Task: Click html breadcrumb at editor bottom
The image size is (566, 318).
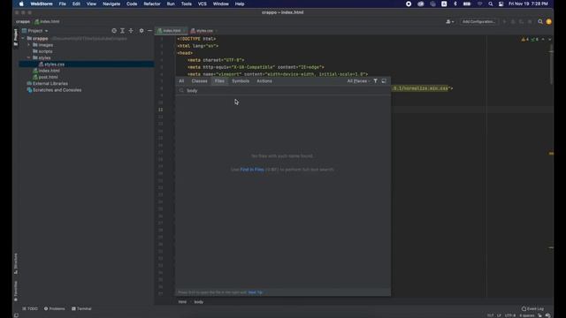Action: coord(182,302)
